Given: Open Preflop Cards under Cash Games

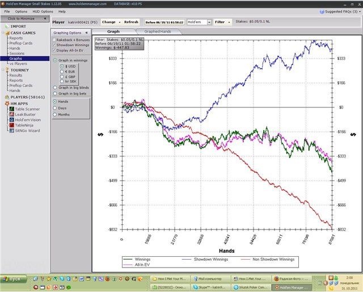Looking at the screenshot, I should coord(21,43).
